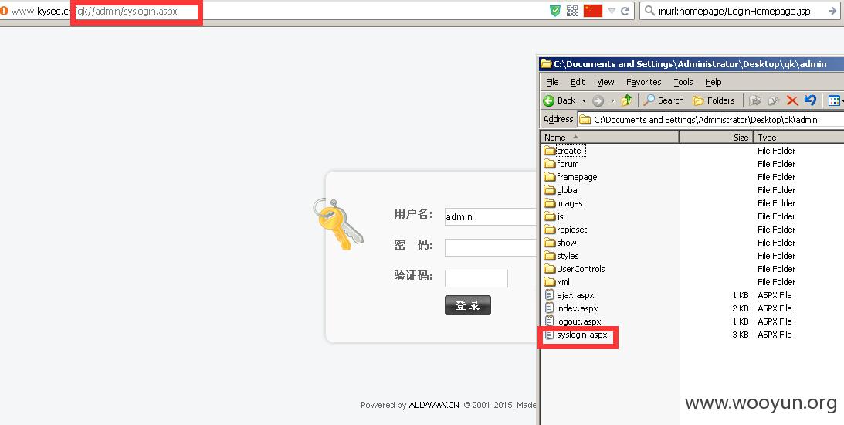Click the site info icon before www.kysec.cn
The height and width of the screenshot is (425, 844).
[x=4, y=11]
